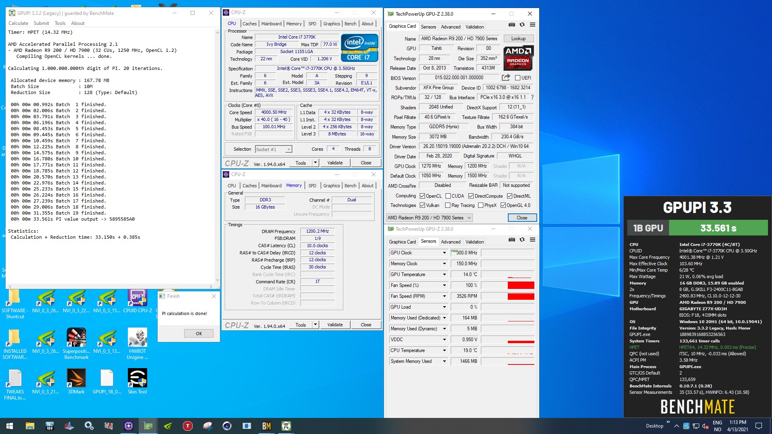
Task: Open the SOFTWARE - Shortcut folder icon
Action: point(15,304)
